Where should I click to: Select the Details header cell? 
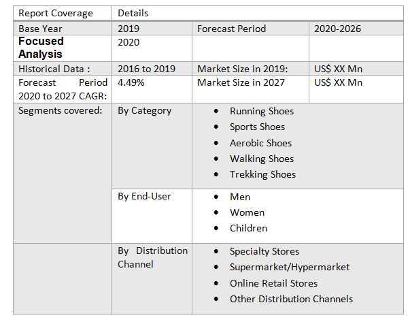[133, 13]
